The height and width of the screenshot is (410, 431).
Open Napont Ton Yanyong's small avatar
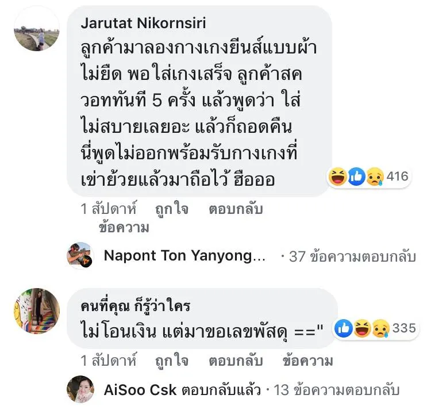click(80, 256)
